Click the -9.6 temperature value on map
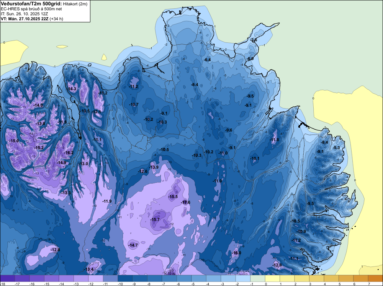The image size is (383, 286). pyautogui.click(x=229, y=130)
